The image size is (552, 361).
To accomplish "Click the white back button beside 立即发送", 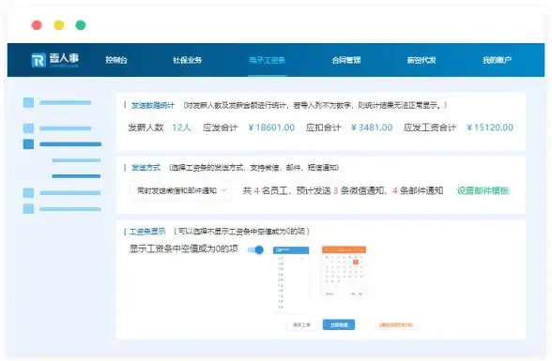I will (301, 324).
